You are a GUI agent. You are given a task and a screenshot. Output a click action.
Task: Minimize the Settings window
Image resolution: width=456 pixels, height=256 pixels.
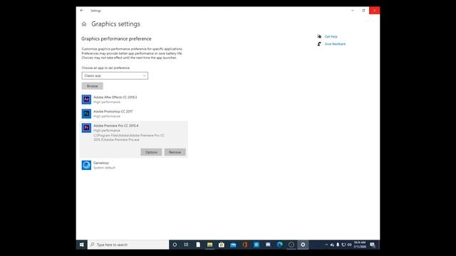pyautogui.click(x=353, y=11)
